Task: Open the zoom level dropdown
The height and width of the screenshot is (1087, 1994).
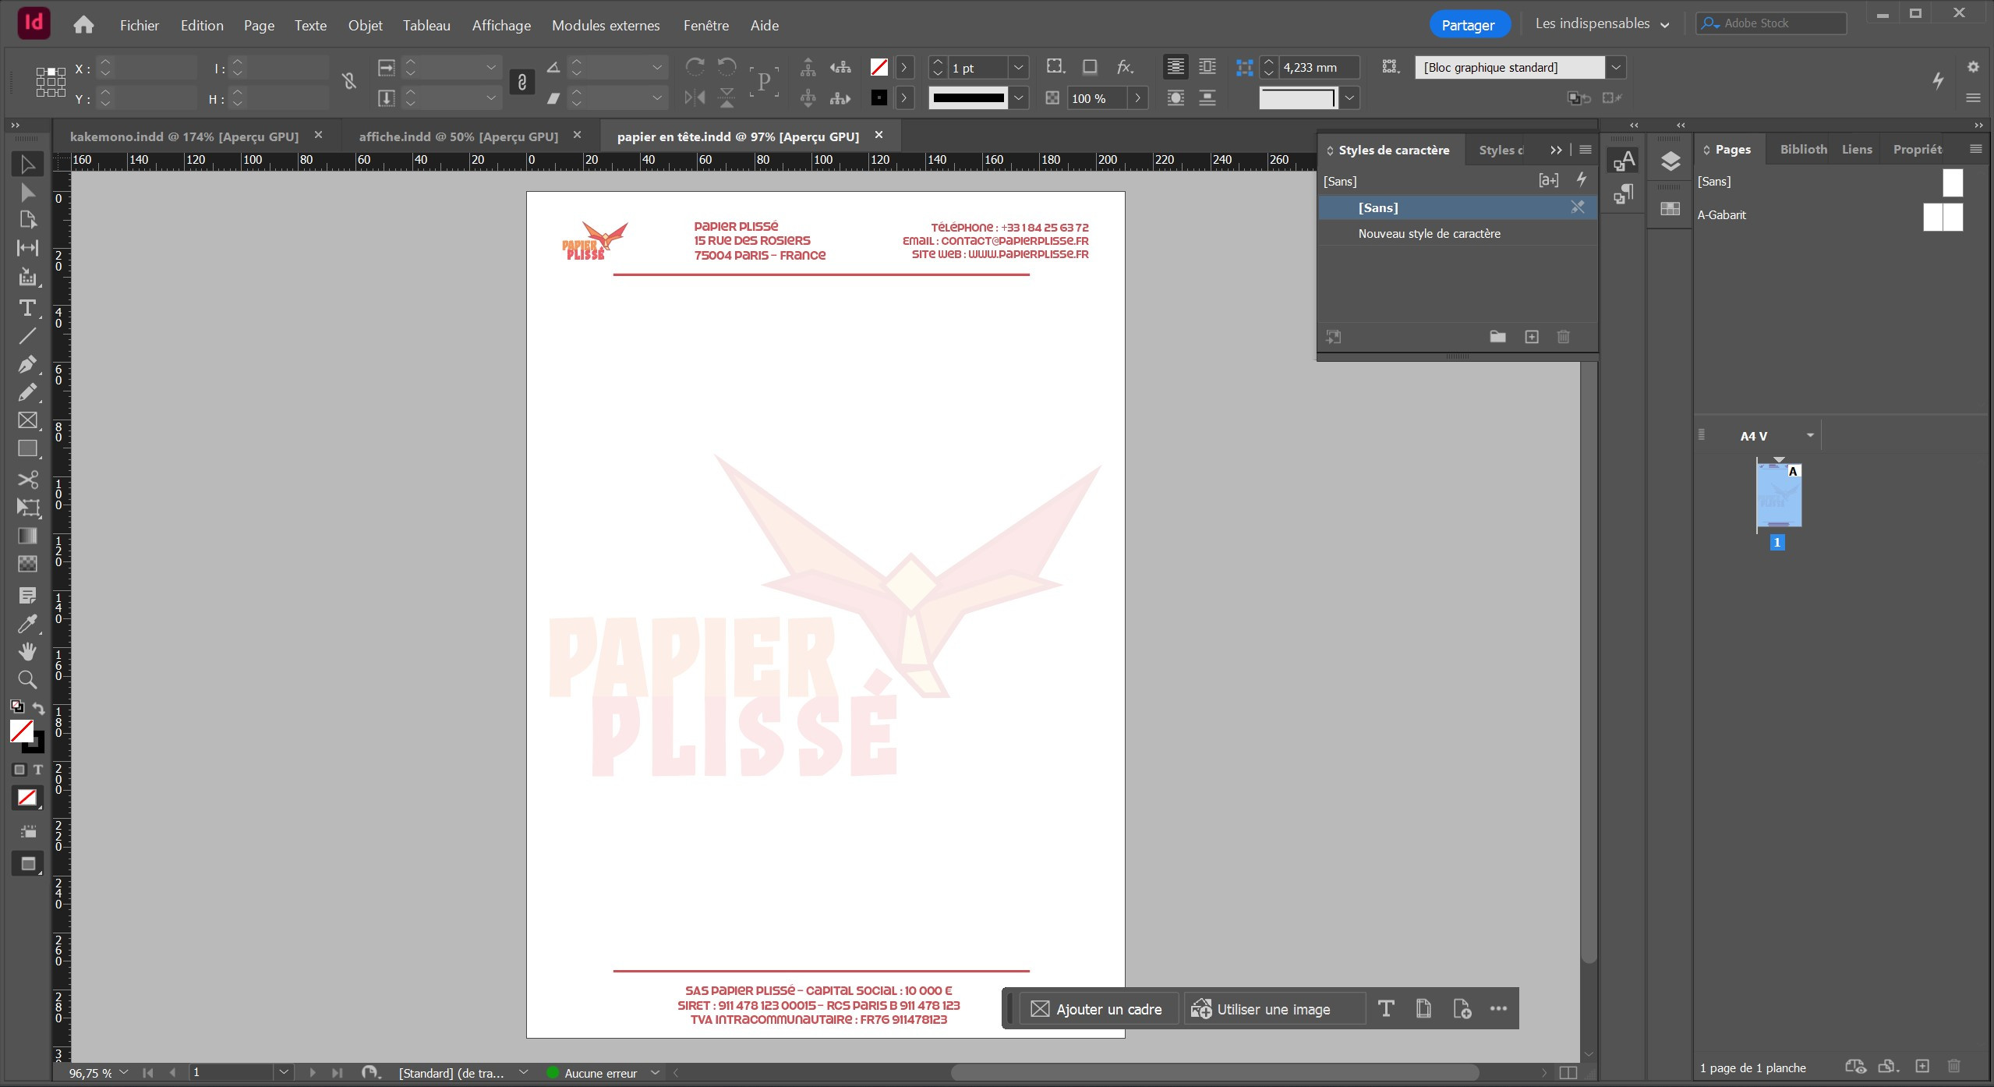Action: coord(124,1073)
